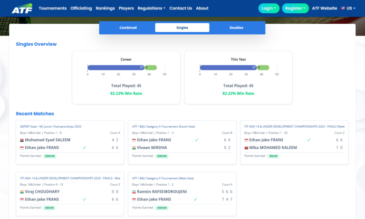Open ITF Asia Finals tournament on Position 1 - 32 card
365x219 pixels.
click(x=294, y=127)
